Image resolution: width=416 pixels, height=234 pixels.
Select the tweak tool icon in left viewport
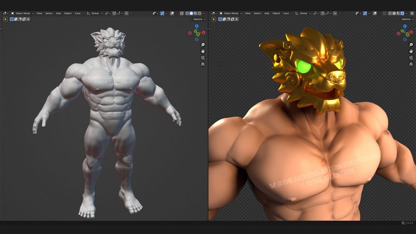[x=5, y=19]
